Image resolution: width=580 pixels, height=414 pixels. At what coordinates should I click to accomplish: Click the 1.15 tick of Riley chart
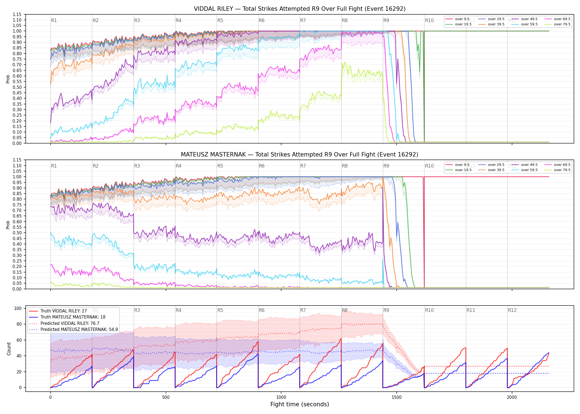pyautogui.click(x=17, y=14)
